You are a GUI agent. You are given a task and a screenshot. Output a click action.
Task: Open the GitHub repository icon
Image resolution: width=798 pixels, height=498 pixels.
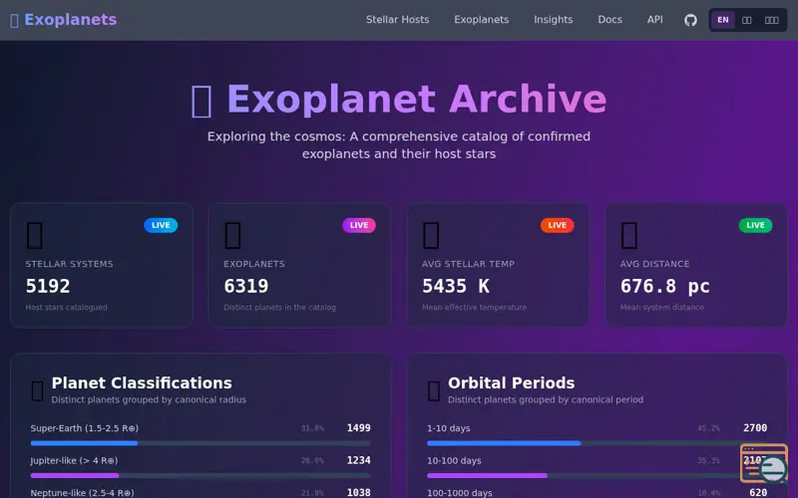pos(690,20)
